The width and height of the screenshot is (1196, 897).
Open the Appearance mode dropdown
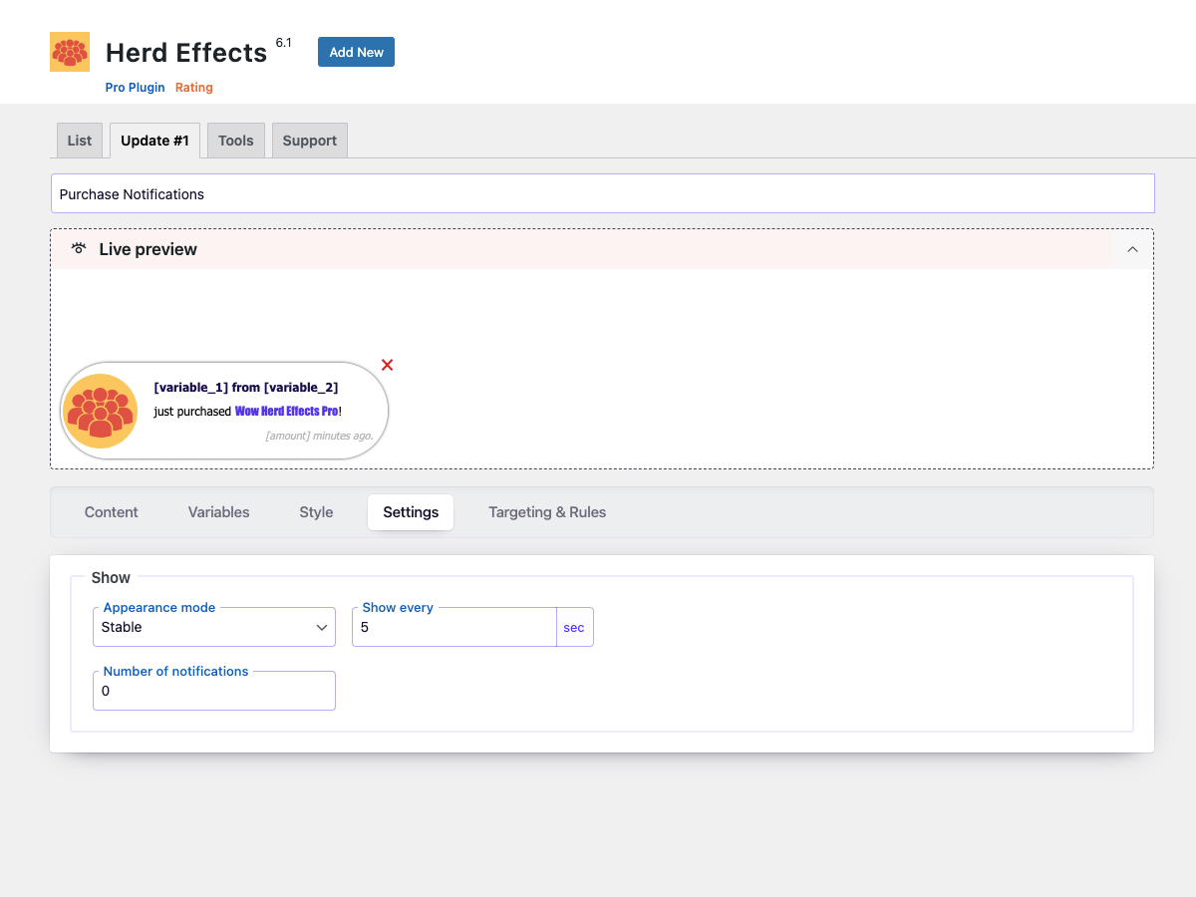[x=214, y=628]
